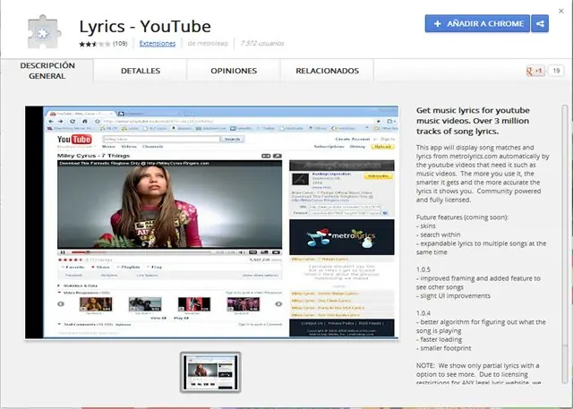This screenshot has width=573, height=409.
Task: Click the metrolyrics banner in the screenshot
Action: point(342,237)
